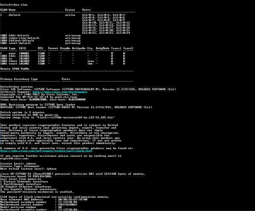This screenshot has width=255, height=211.
Task: Click the 'License Level: ipbase' line
Action: point(18,164)
